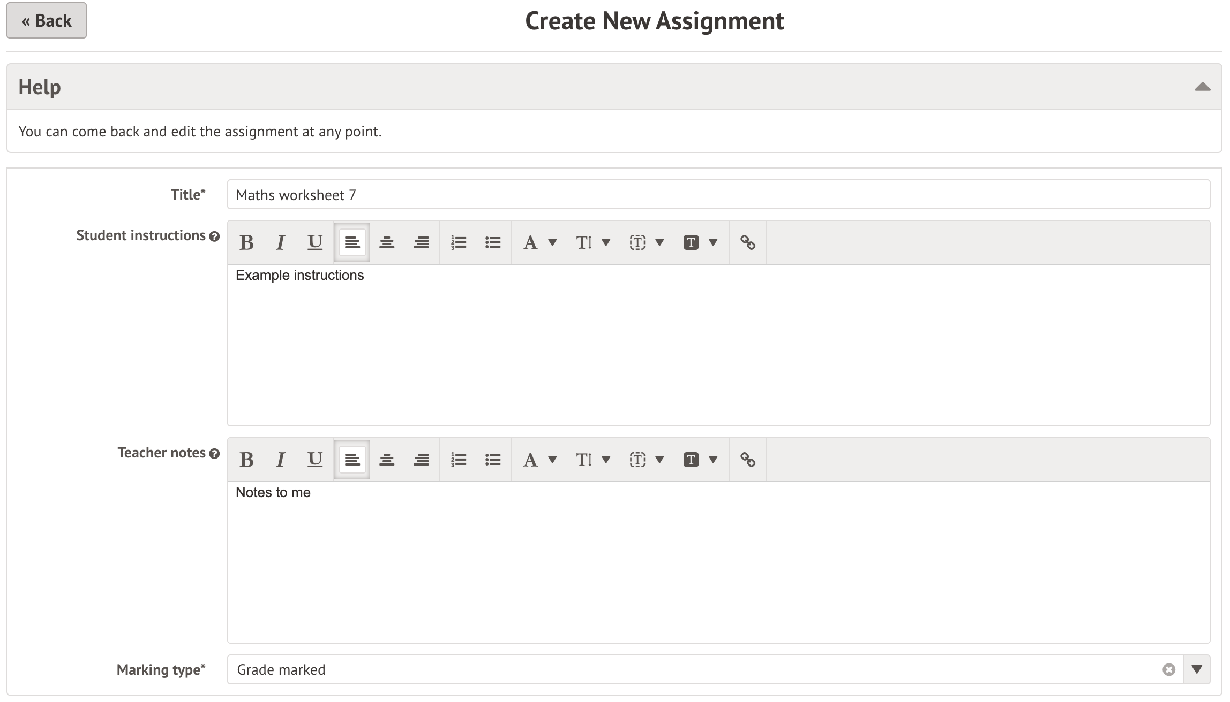Clear the Grade marked selection

coord(1169,669)
